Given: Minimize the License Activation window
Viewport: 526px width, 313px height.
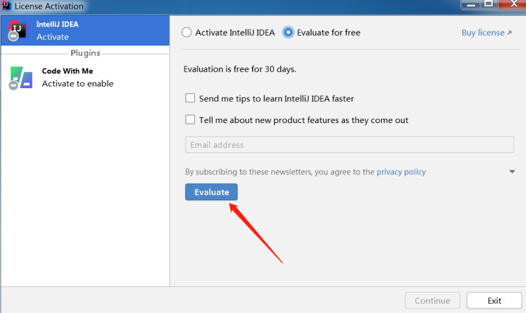Looking at the screenshot, I should pos(471,4).
